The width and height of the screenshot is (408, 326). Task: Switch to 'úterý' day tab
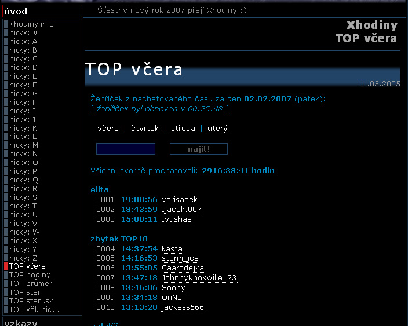217,129
